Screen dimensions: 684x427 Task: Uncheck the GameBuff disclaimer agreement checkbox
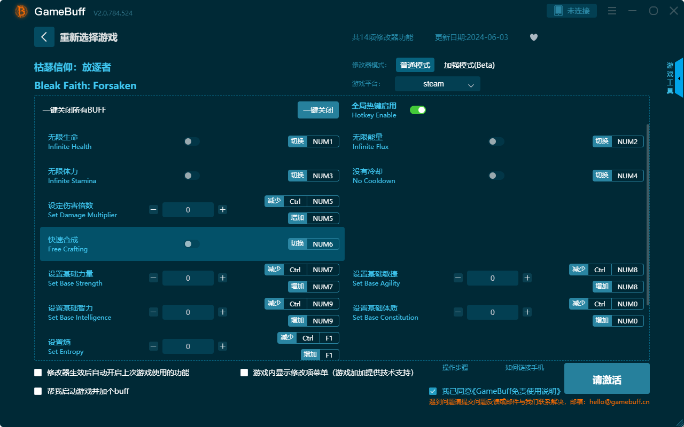coord(433,391)
